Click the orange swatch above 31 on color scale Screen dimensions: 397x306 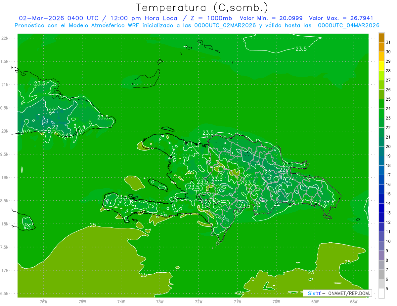point(381,38)
